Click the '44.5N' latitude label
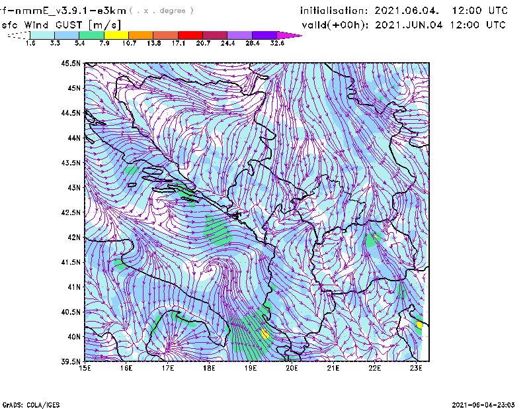529x409 pixels. [x=71, y=113]
